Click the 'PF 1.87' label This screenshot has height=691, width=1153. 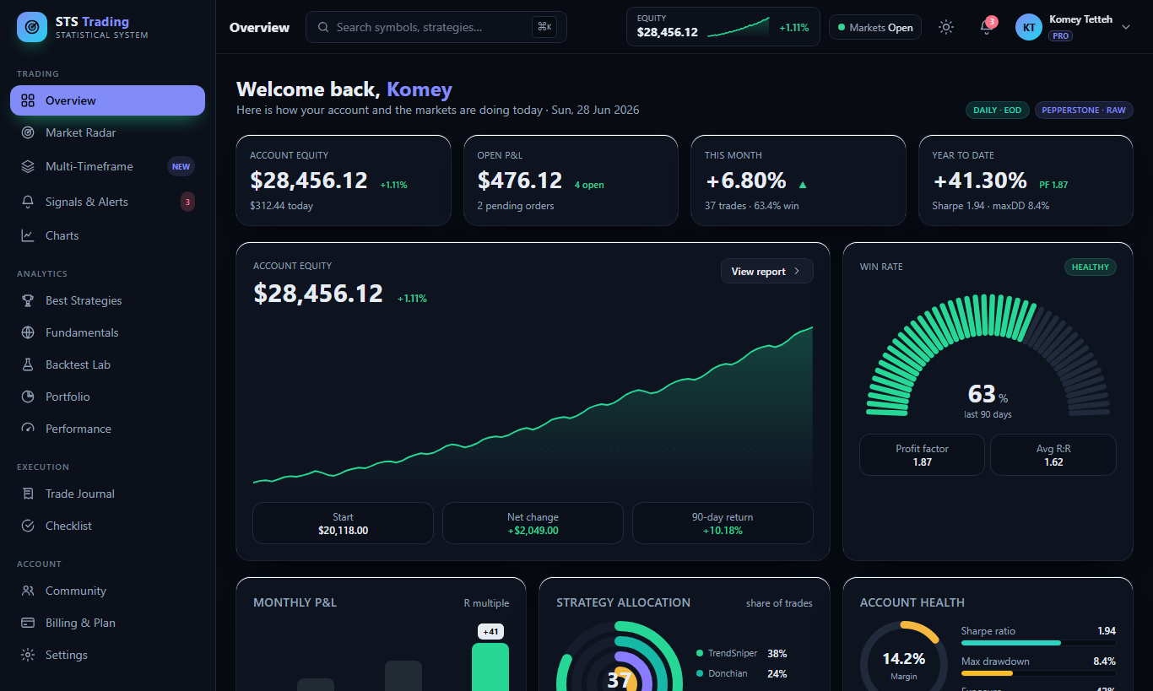(1053, 185)
